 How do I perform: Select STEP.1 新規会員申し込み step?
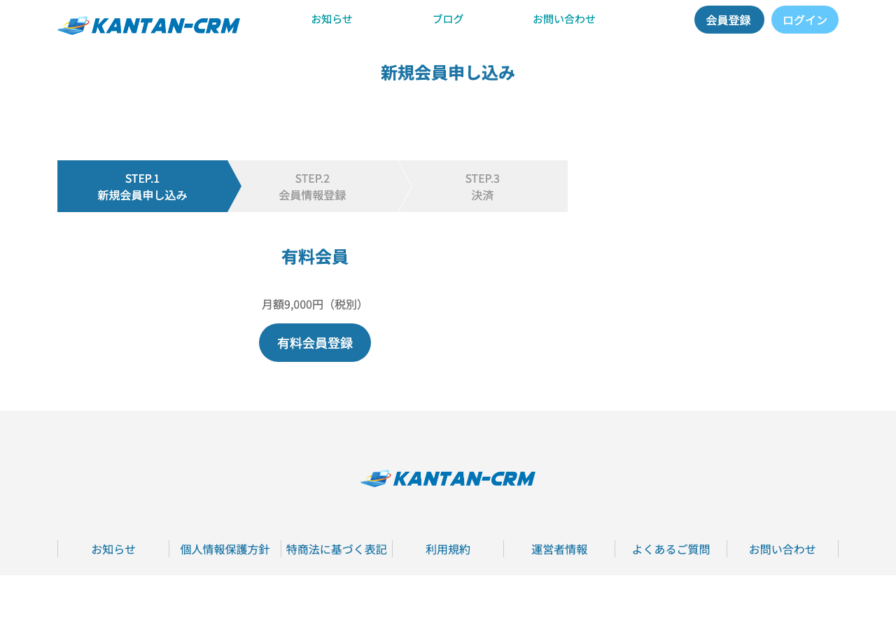click(x=142, y=186)
